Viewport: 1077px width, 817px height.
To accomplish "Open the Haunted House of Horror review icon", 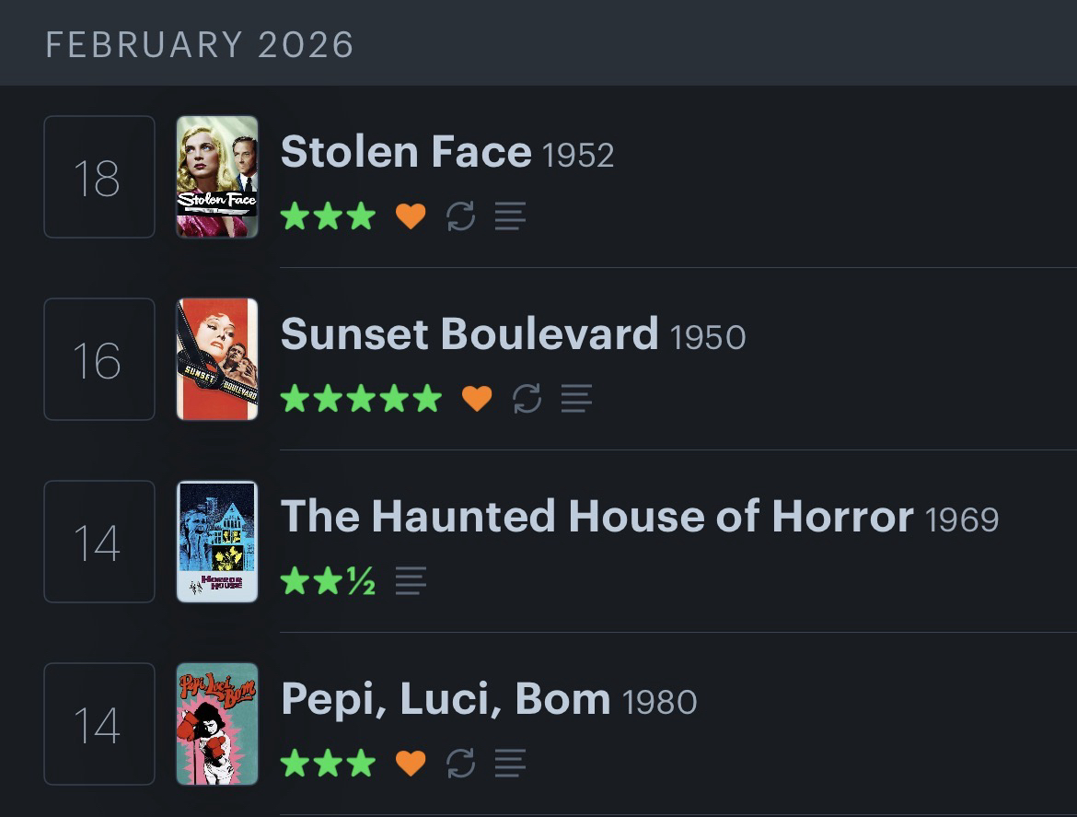I will tap(411, 581).
